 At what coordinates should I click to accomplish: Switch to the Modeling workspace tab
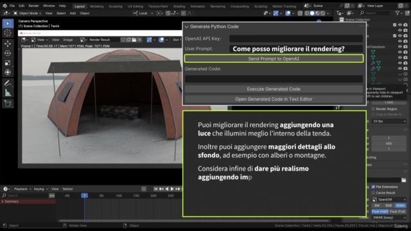(97, 6)
